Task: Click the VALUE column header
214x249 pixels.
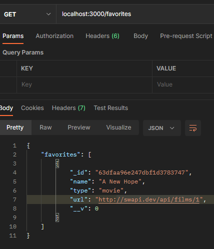Action: click(x=166, y=68)
